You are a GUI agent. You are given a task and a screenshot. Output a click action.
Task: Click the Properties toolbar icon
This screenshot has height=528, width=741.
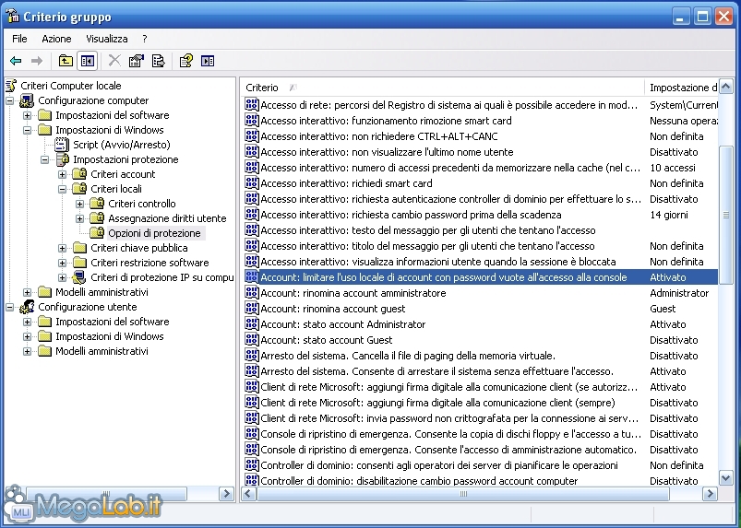(137, 61)
